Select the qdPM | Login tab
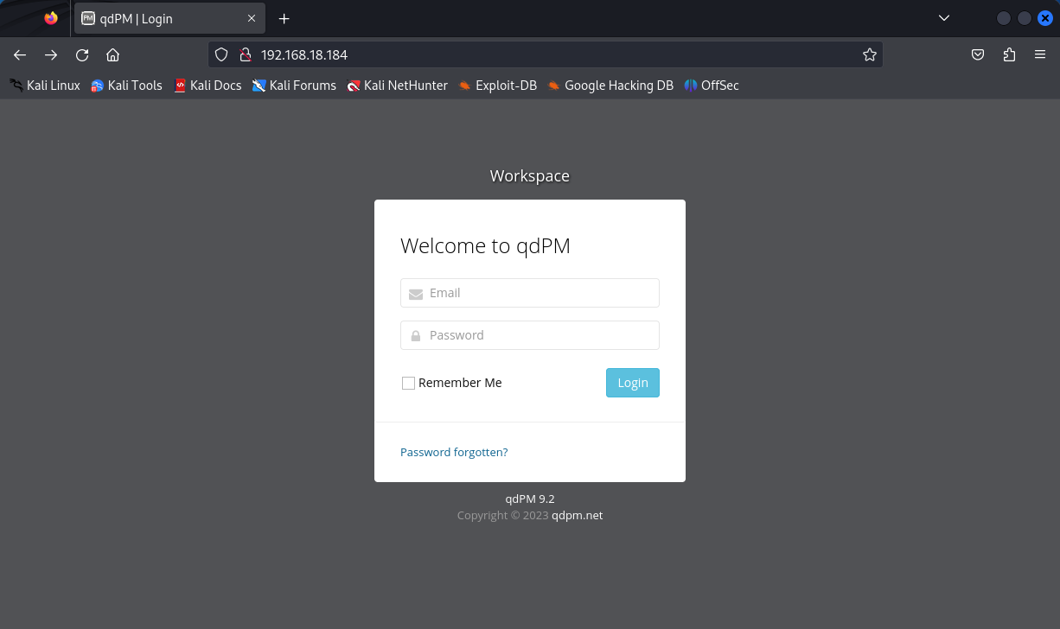Screen dimensions: 1060x629 (156, 18)
